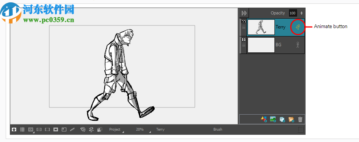Adjust the Opacity up/down stepper arrows

(301, 13)
